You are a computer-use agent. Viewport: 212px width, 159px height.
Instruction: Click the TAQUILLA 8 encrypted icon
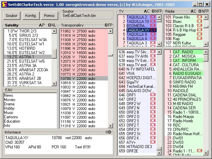[x=153, y=34]
